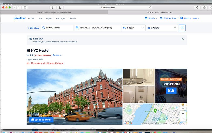Click the Upper West Side text

(35, 59)
